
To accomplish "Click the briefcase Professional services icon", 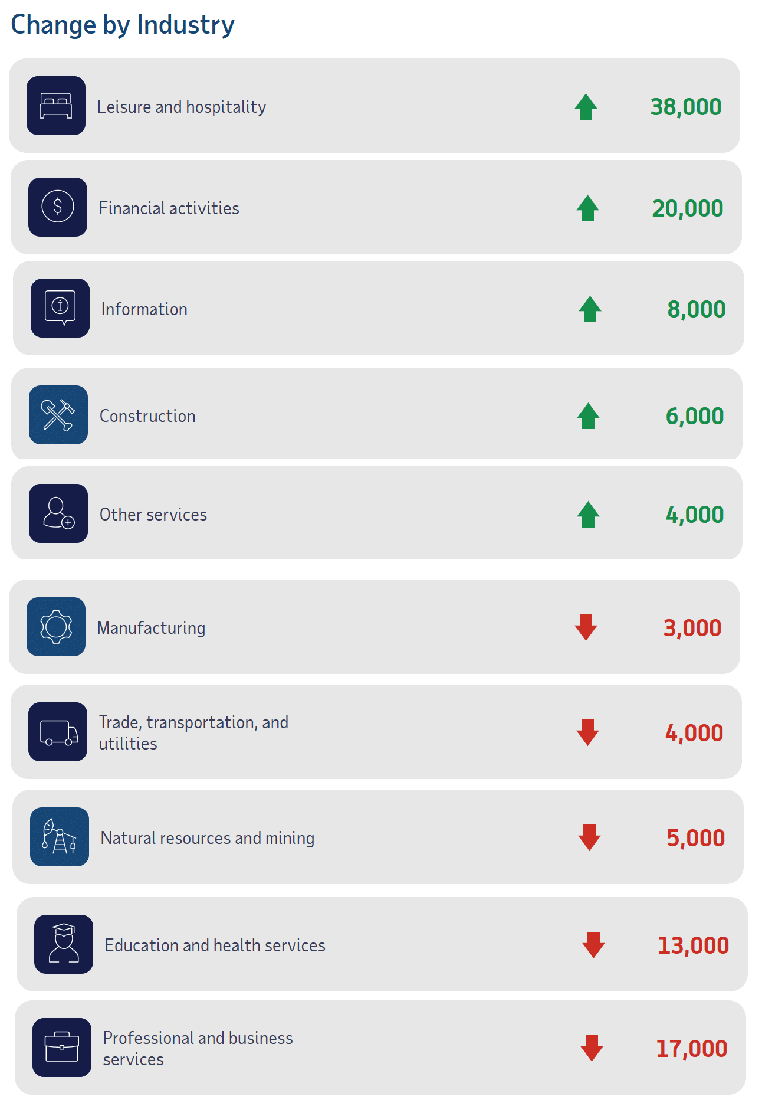I will tap(62, 1048).
